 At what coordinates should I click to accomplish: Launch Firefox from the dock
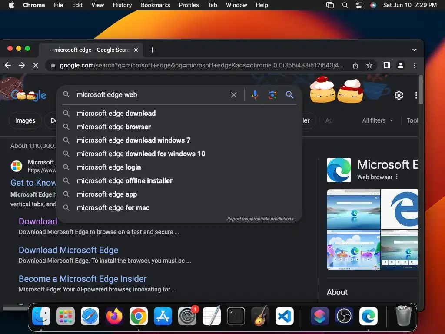pos(114,316)
